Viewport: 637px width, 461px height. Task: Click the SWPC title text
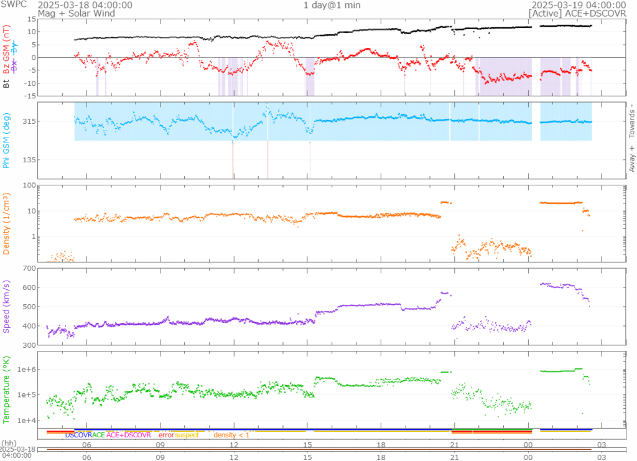coord(14,4)
